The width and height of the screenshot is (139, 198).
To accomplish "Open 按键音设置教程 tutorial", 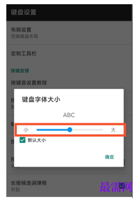I will click(69, 83).
